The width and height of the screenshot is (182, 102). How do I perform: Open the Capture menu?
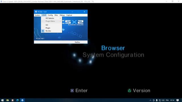click(x=69, y=15)
